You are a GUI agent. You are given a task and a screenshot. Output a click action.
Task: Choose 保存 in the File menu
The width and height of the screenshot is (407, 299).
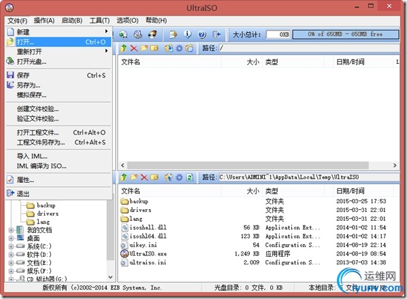(x=59, y=75)
